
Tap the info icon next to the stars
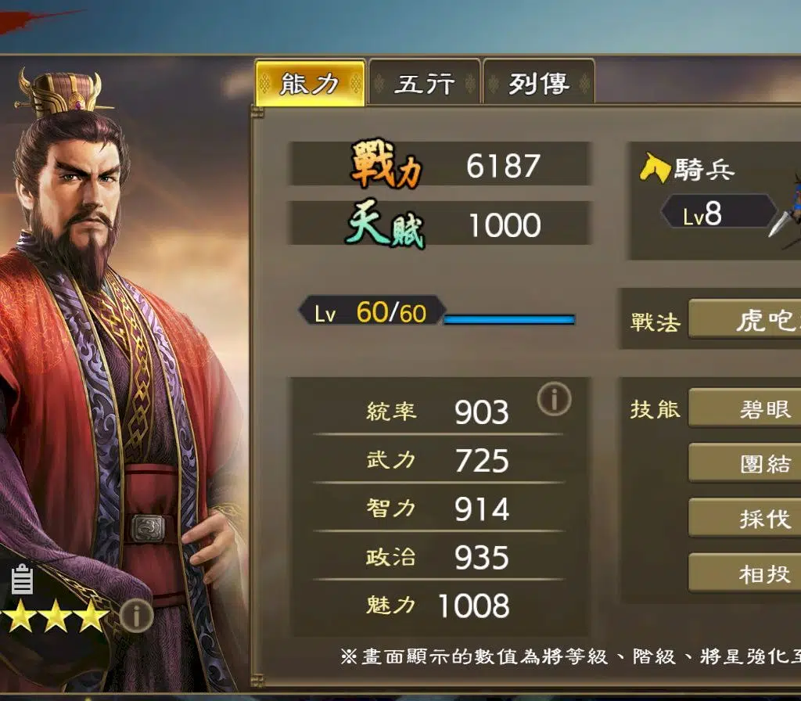[x=136, y=616]
